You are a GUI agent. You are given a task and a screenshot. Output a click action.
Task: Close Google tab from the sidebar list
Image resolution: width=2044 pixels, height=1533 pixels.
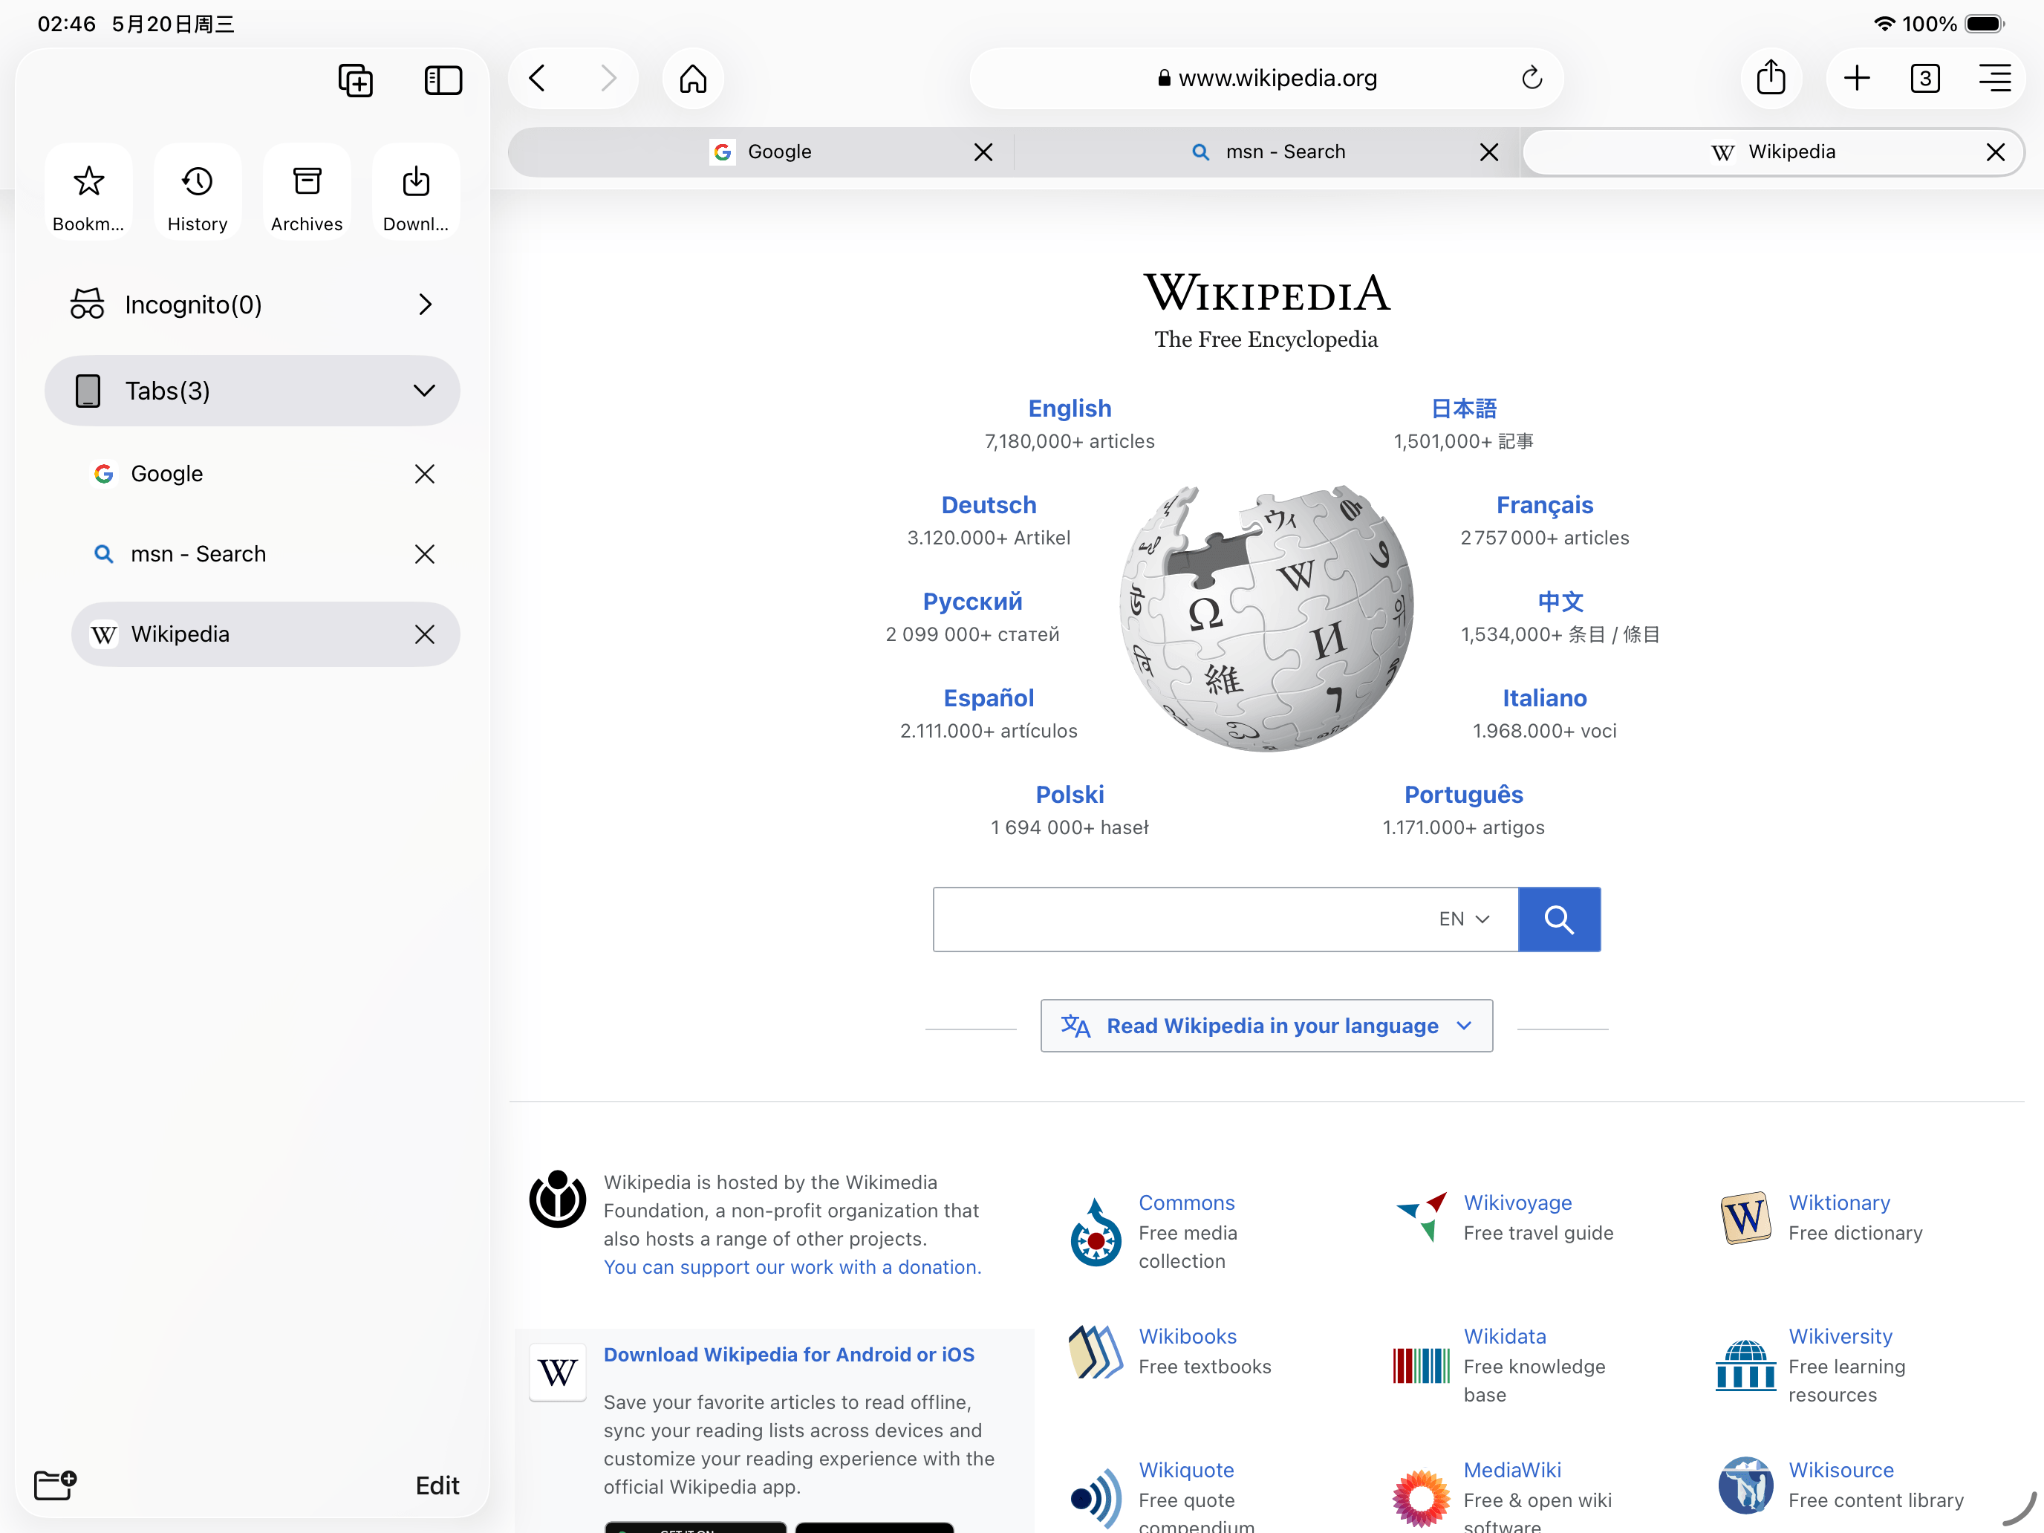(425, 474)
